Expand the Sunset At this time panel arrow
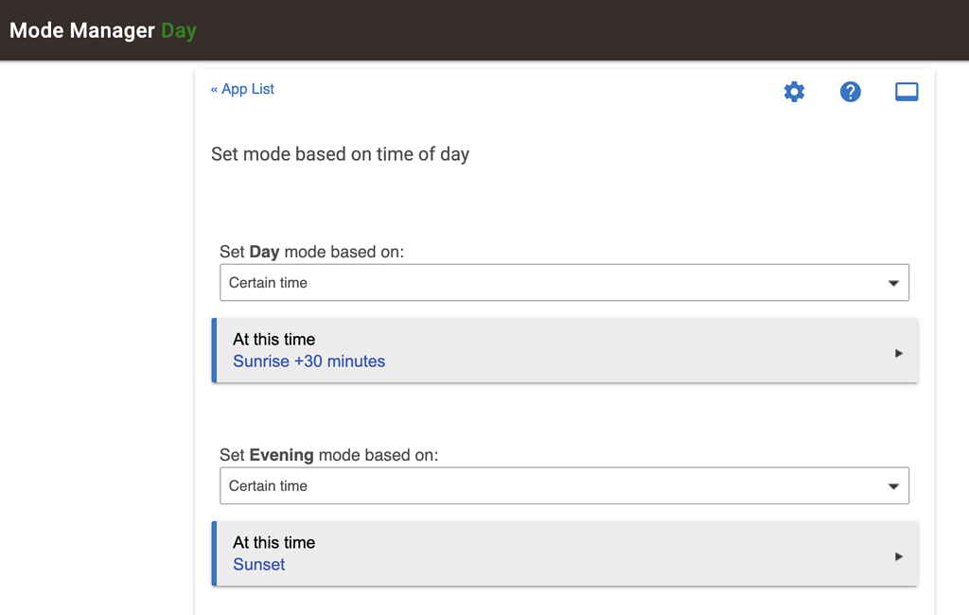The width and height of the screenshot is (969, 615). tap(898, 555)
